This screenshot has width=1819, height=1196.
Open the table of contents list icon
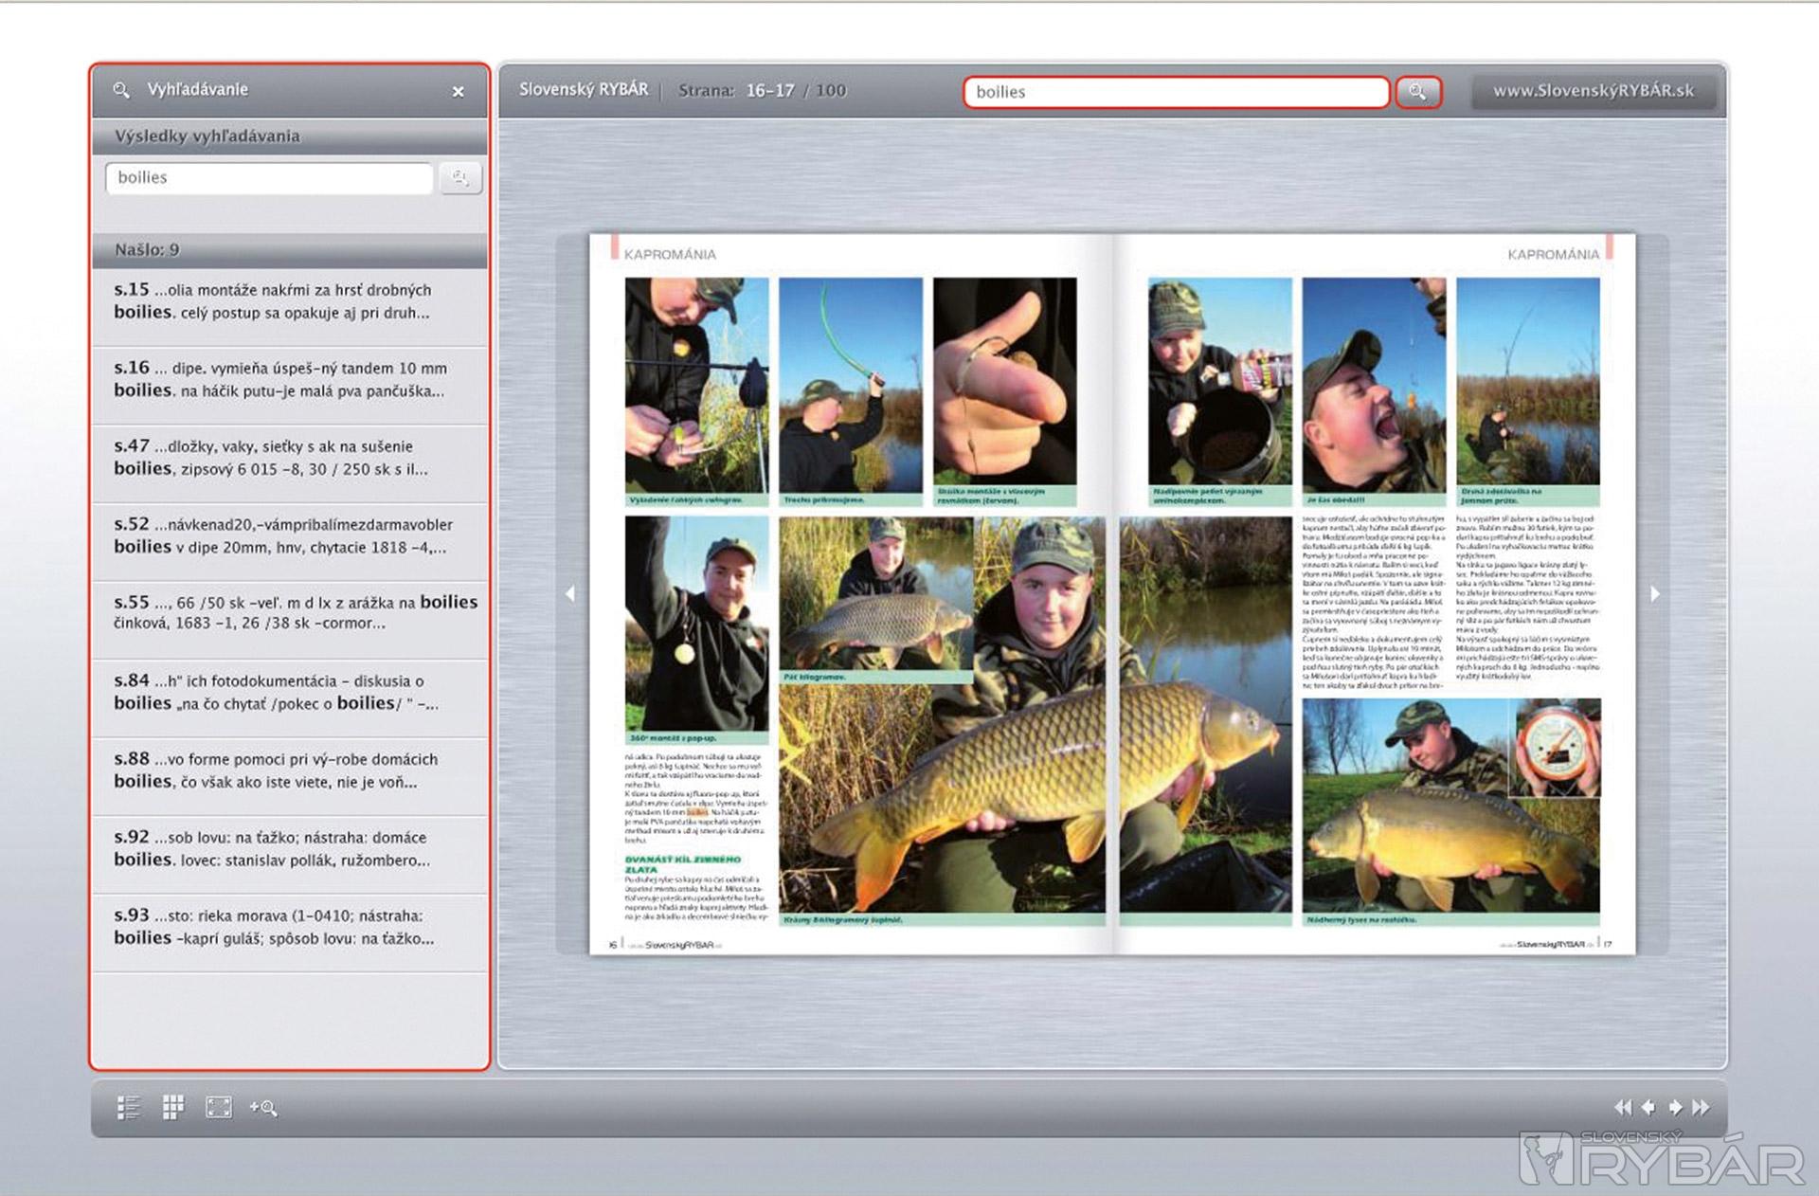[x=128, y=1107]
